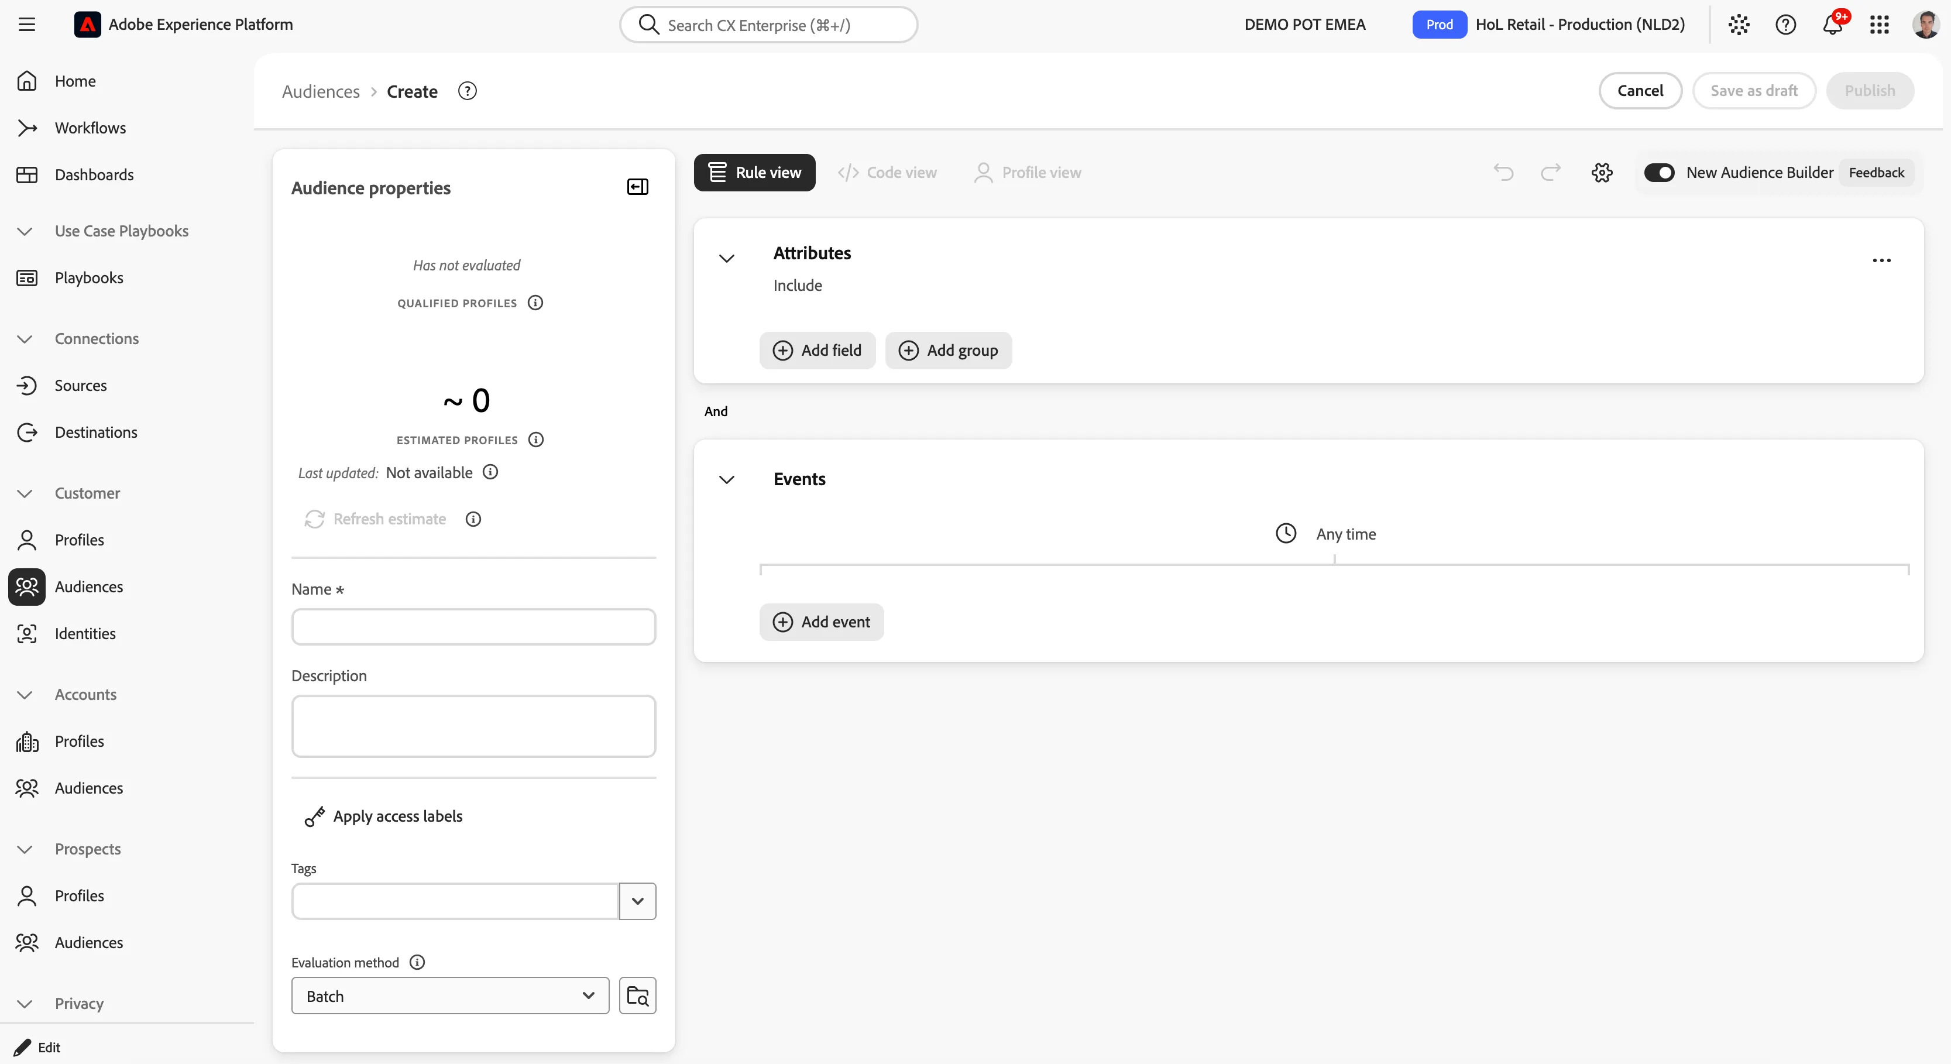Click the Adobe logo icon
1951x1064 pixels.
88,24
